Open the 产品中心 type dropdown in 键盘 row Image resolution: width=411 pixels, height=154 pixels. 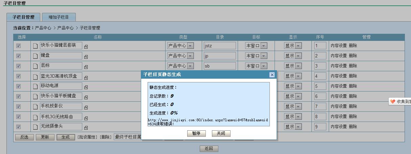click(x=190, y=56)
